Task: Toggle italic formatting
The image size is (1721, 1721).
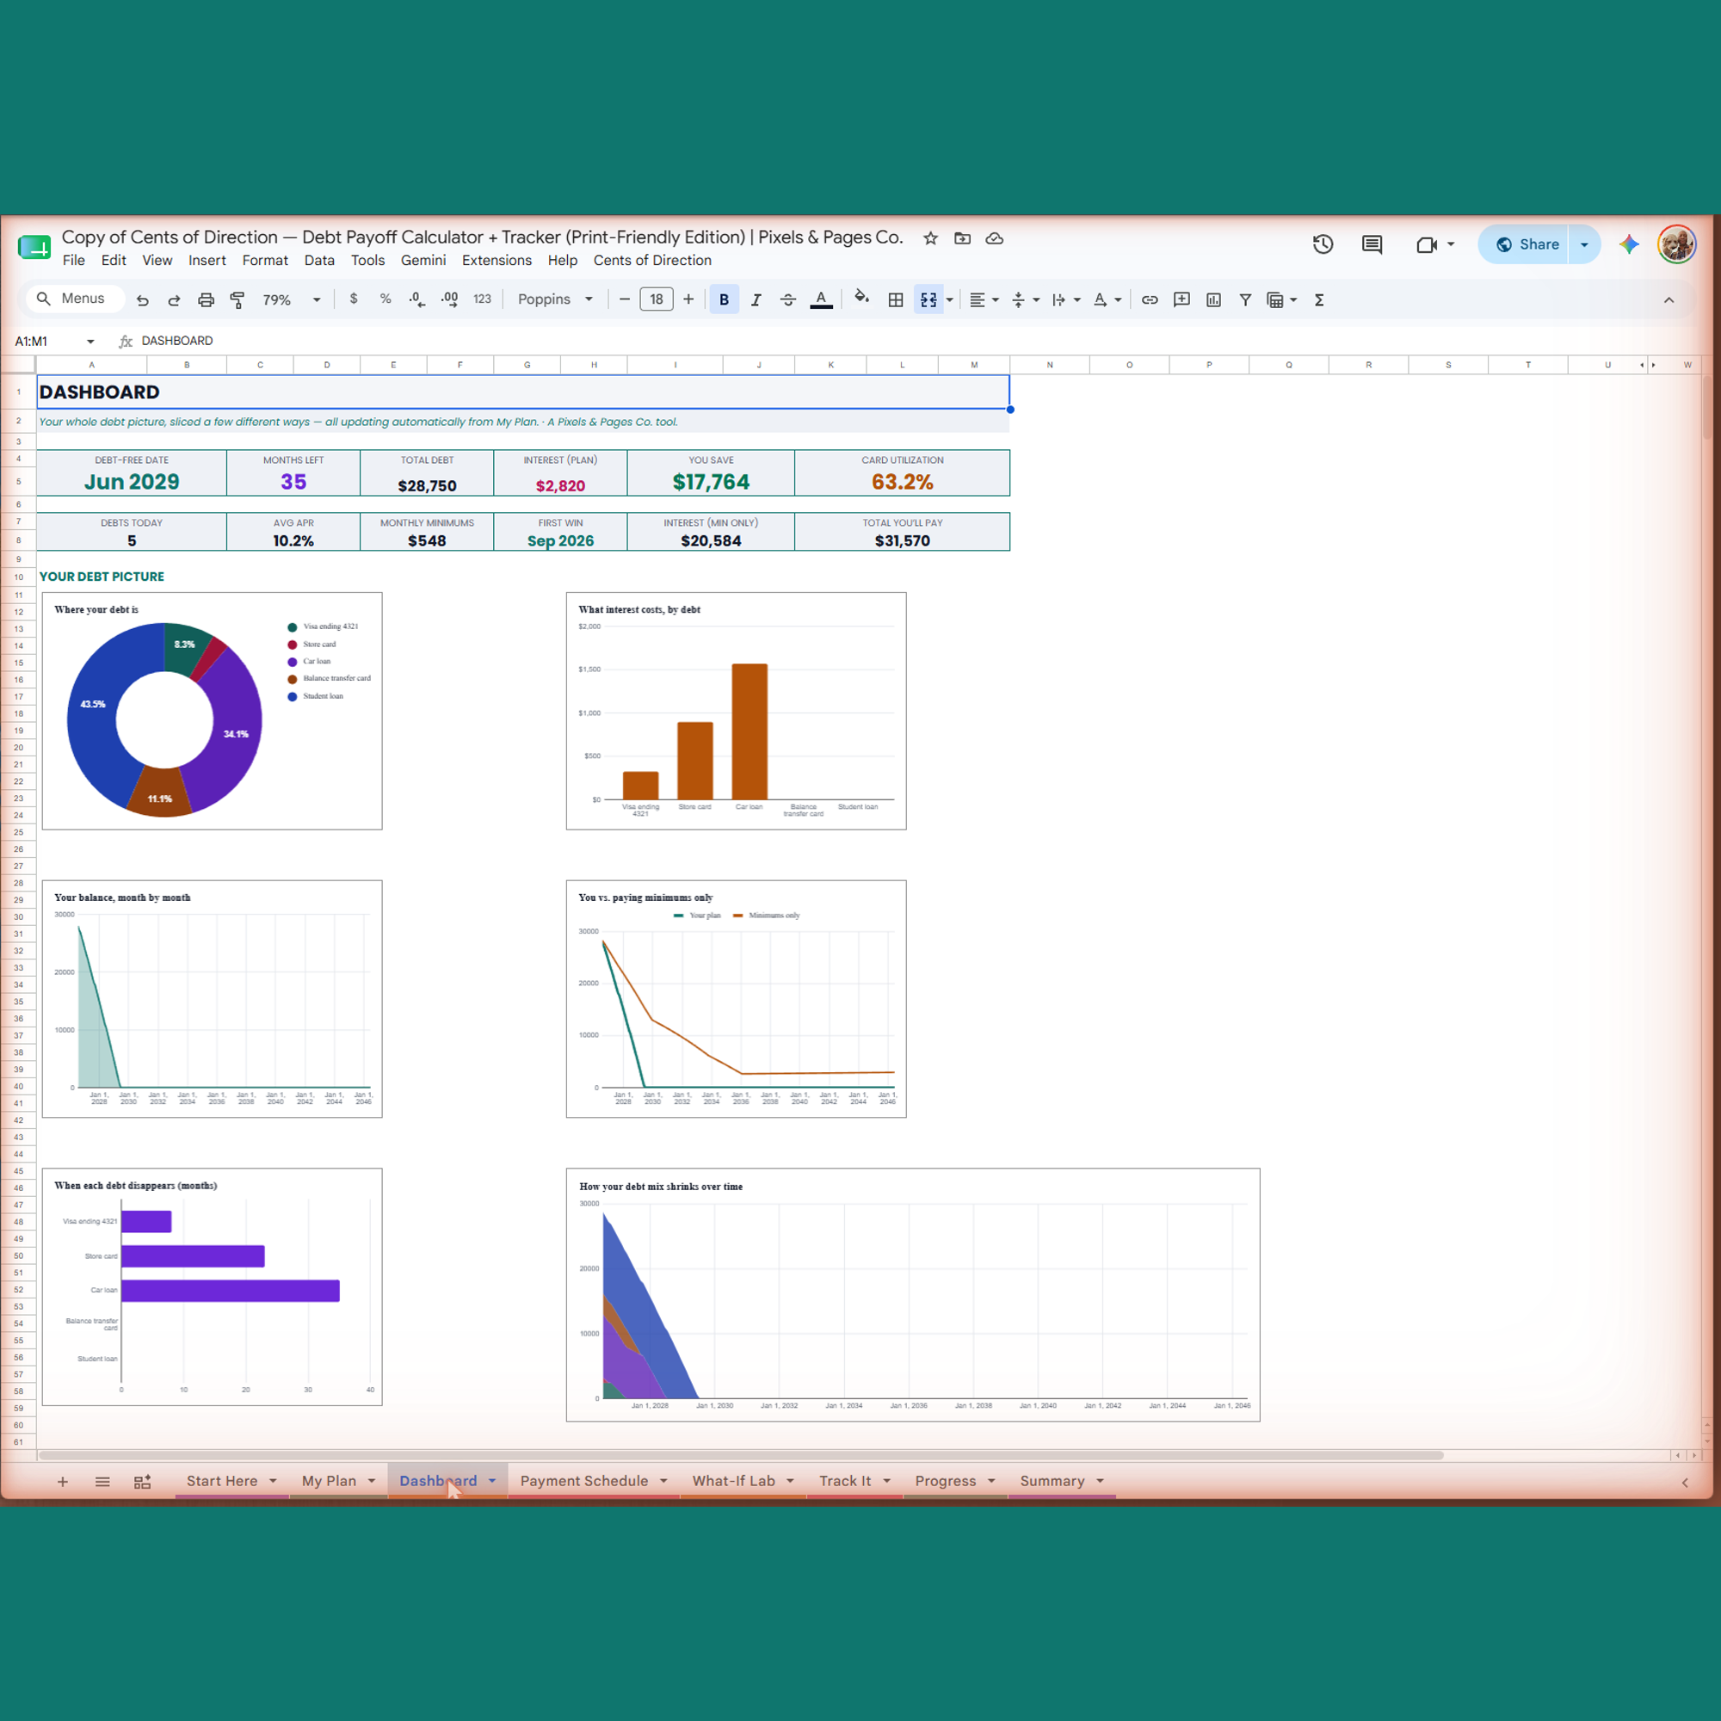Action: click(x=756, y=300)
